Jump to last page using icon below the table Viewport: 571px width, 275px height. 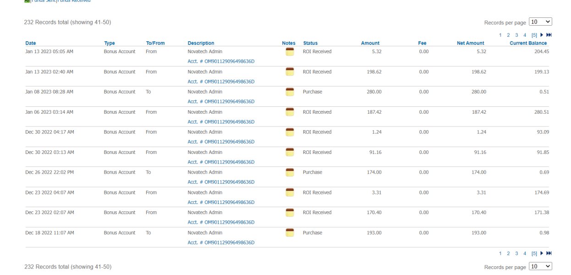pyautogui.click(x=549, y=253)
